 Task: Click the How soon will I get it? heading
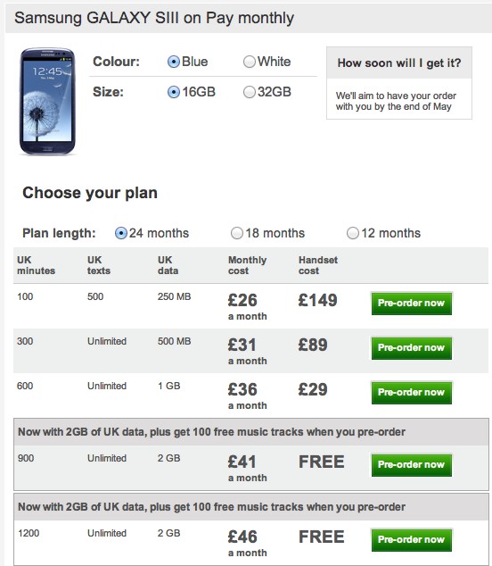click(x=399, y=63)
